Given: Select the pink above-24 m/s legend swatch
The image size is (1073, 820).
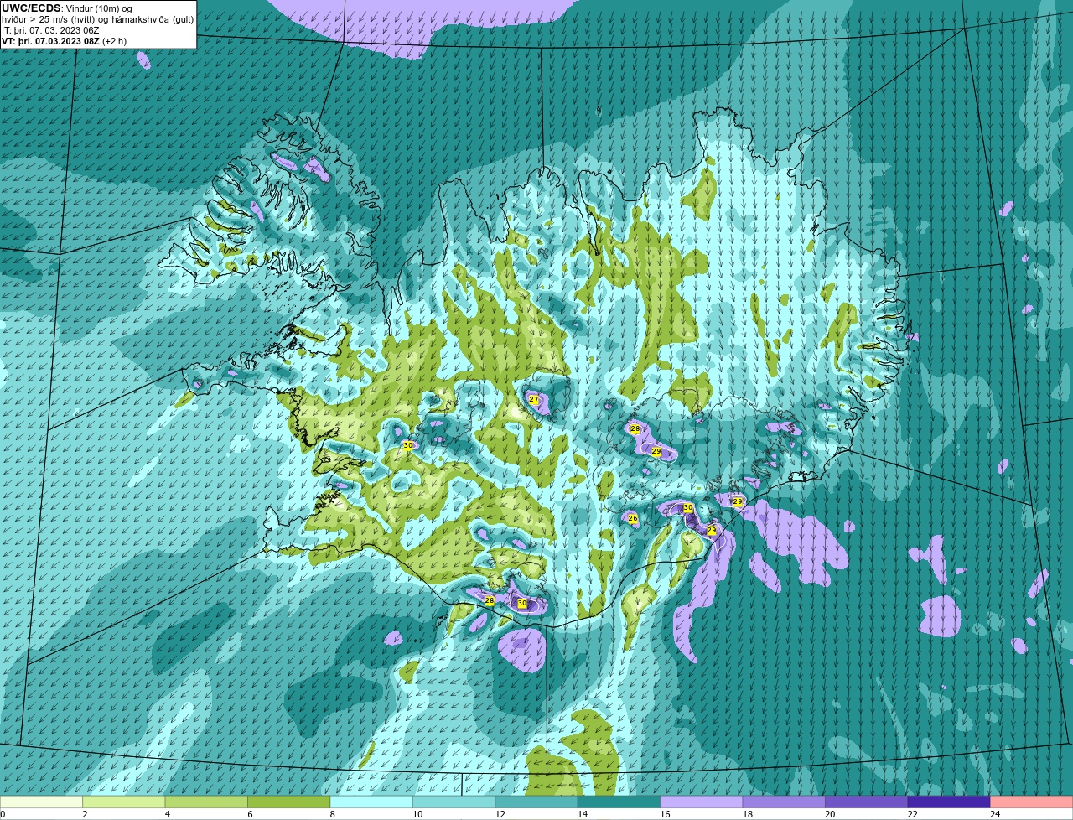Looking at the screenshot, I should coord(1032,802).
